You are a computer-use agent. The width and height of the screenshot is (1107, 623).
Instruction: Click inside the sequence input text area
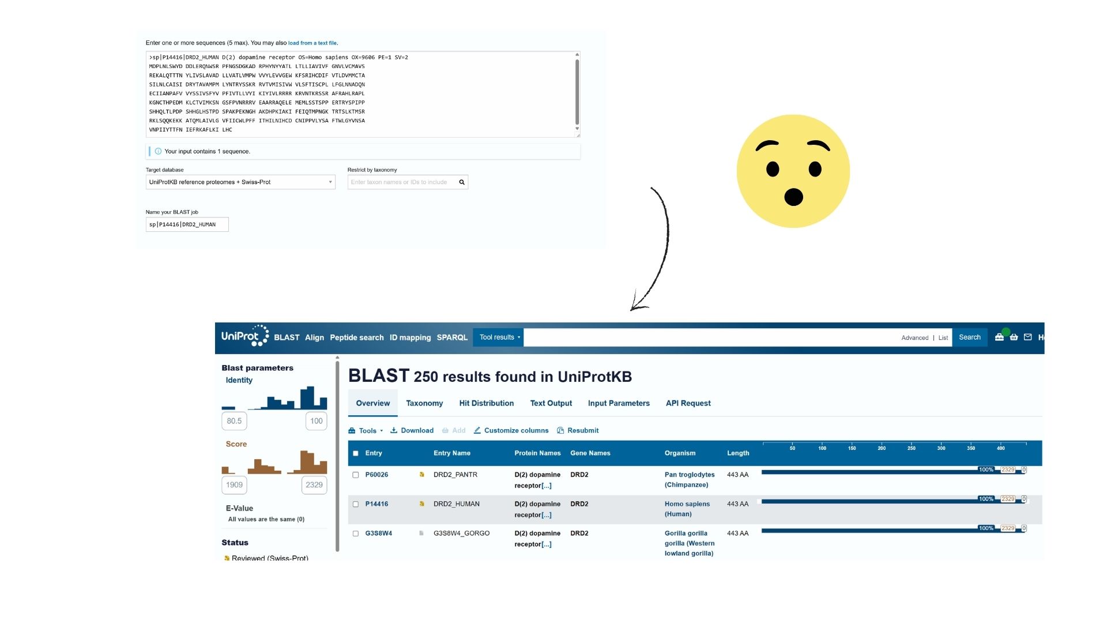[x=363, y=95]
